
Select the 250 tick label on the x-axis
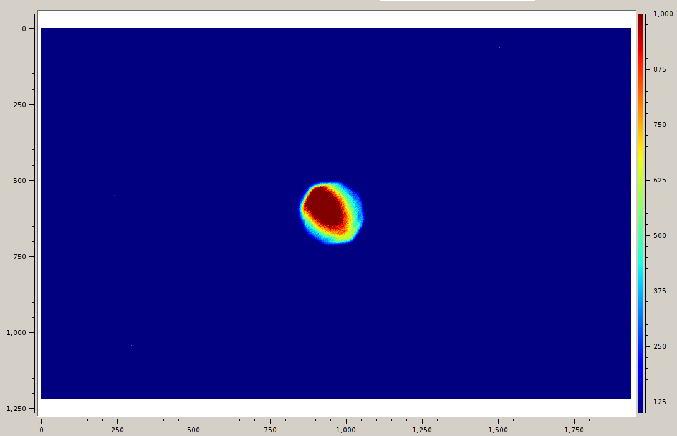coord(117,430)
